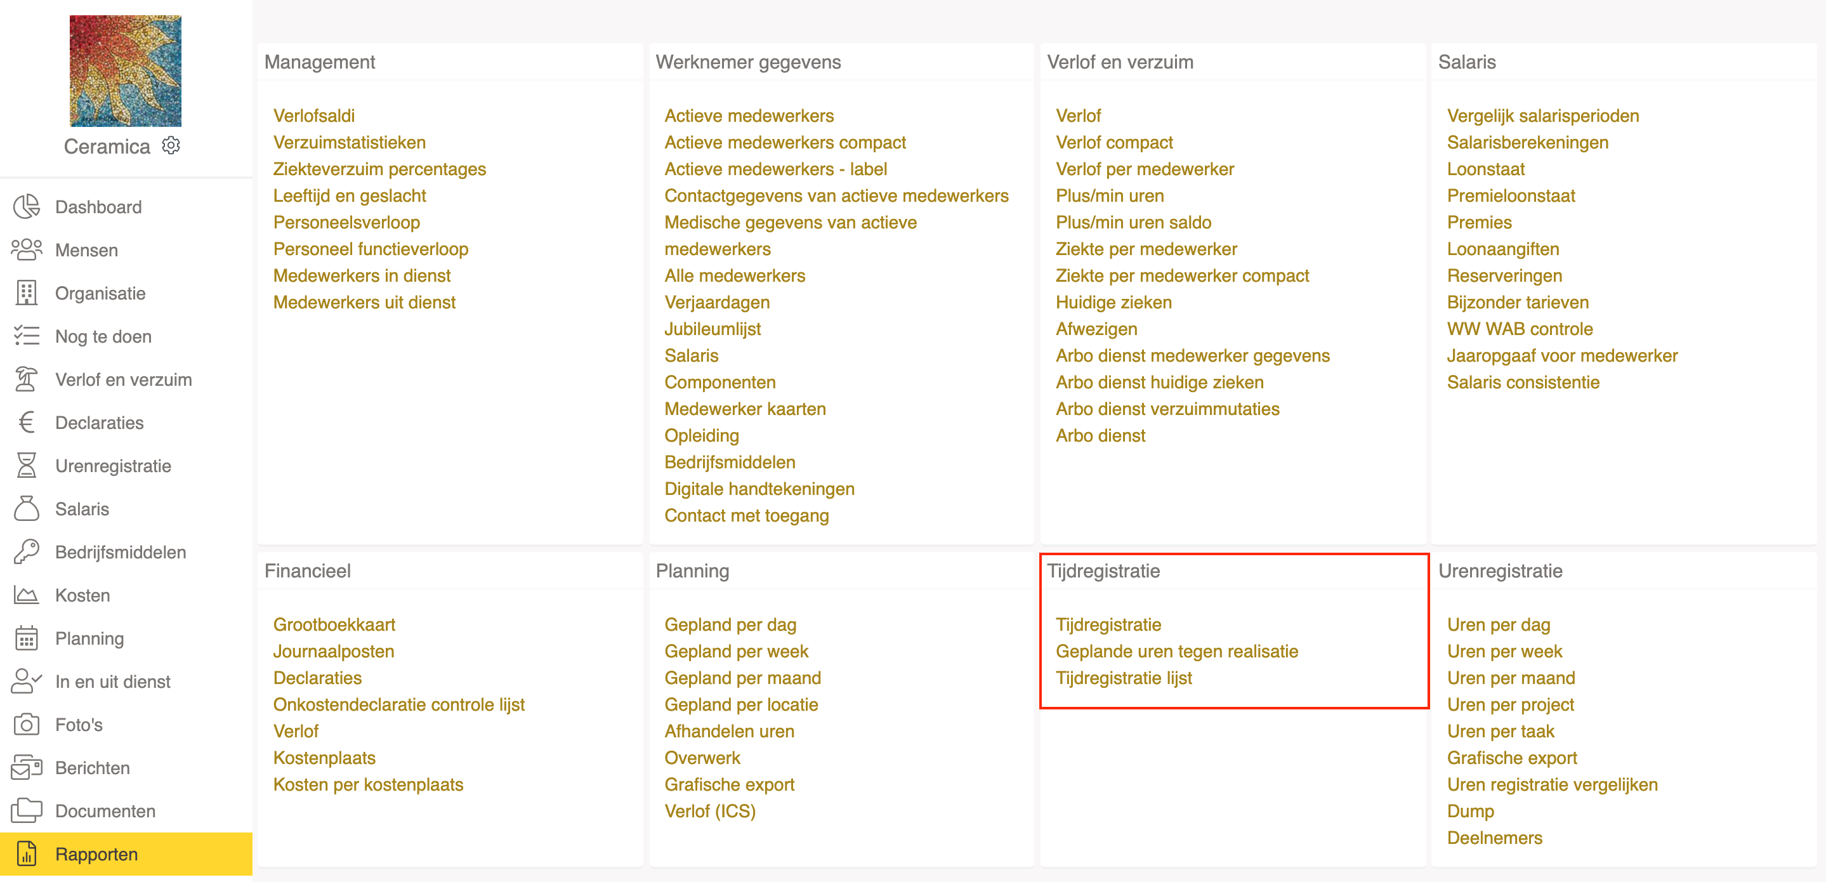Image resolution: width=1826 pixels, height=882 pixels.
Task: Select the Foto's camera icon
Action: (26, 725)
